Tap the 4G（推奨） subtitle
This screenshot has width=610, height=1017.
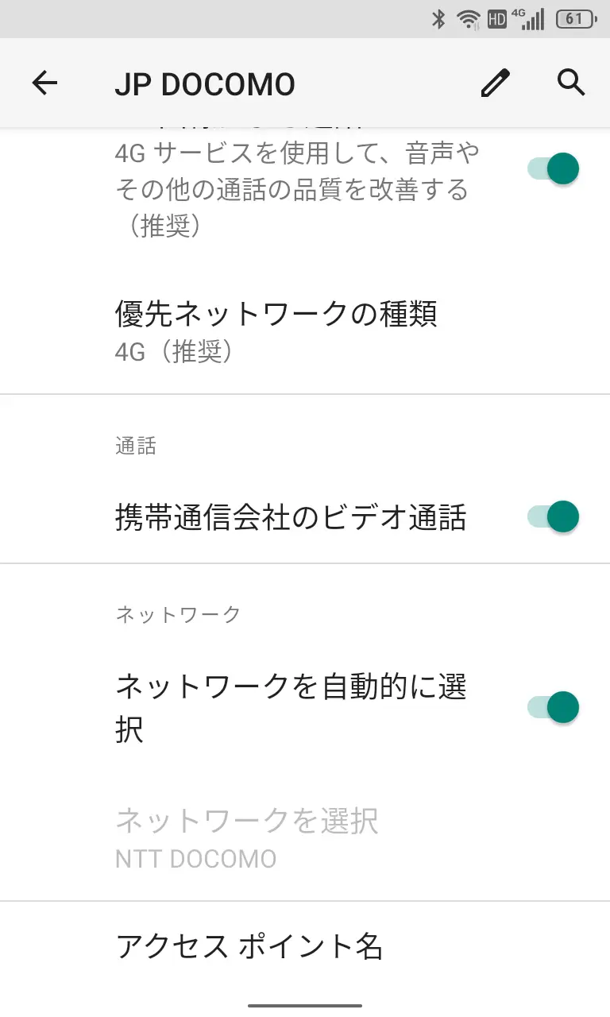(x=175, y=352)
